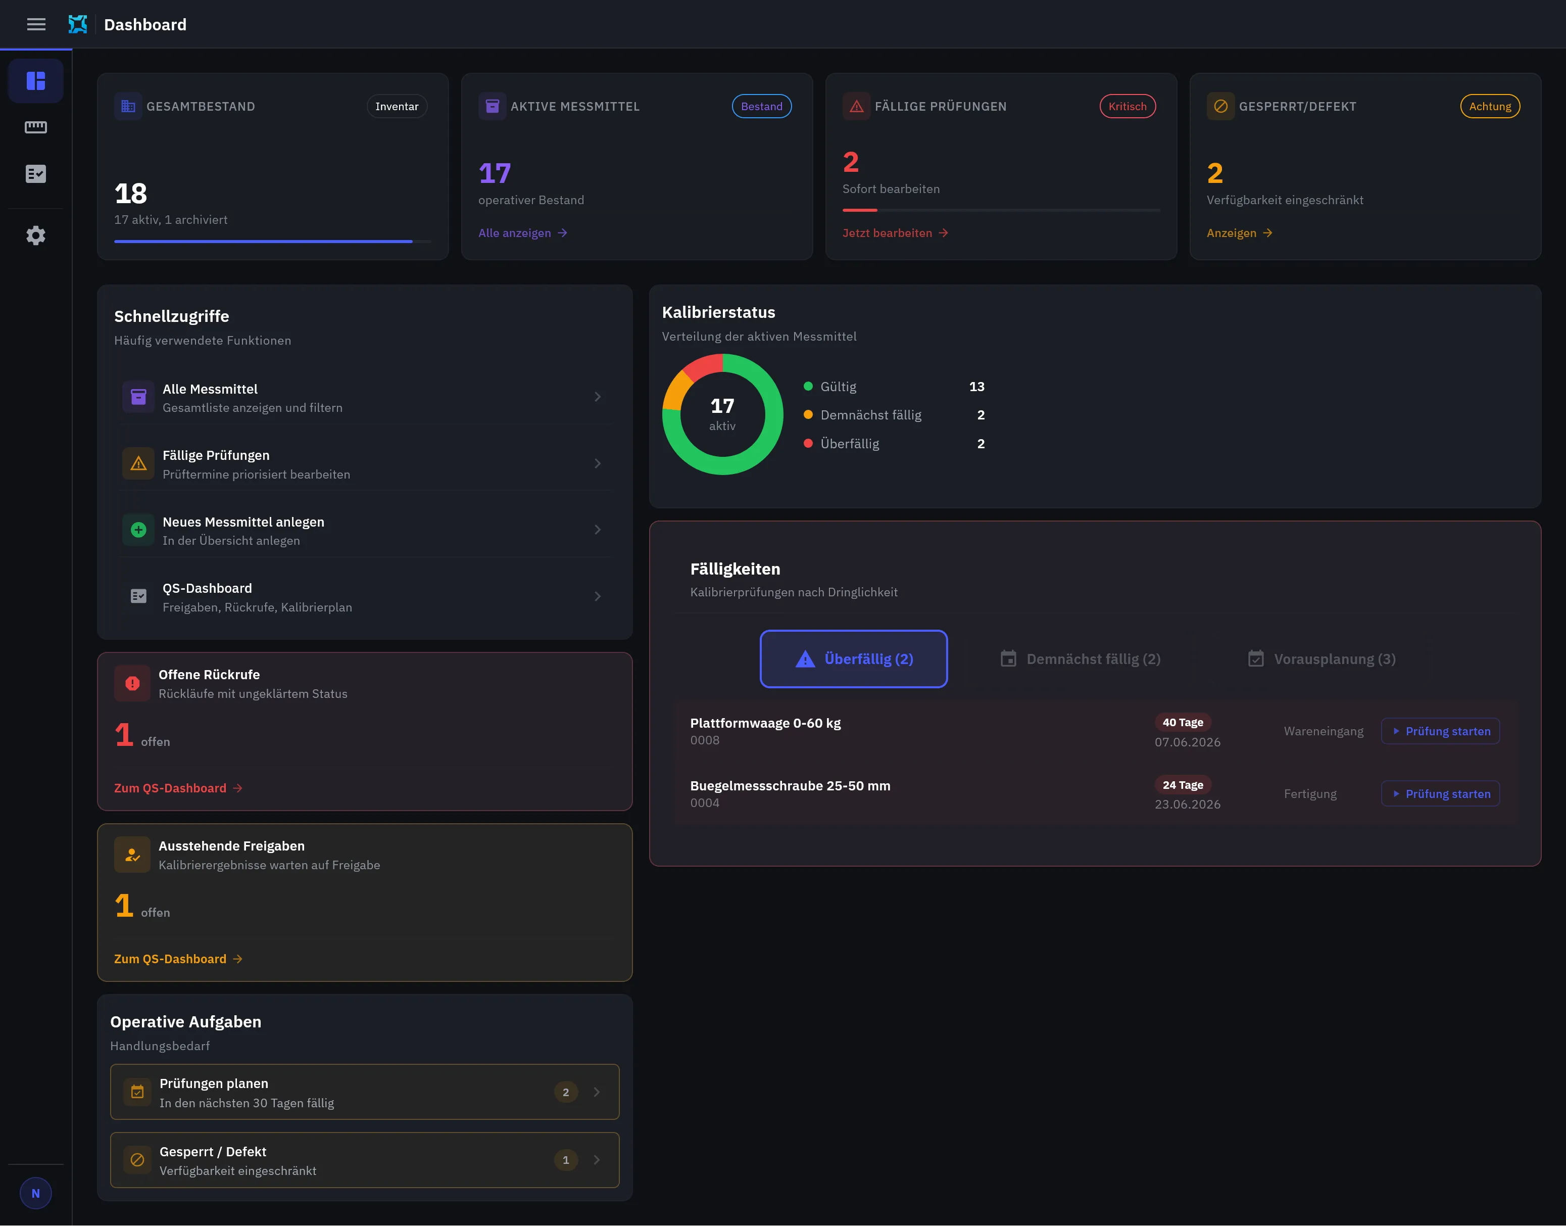Click the 24 Tage overdue badge
The height and width of the screenshot is (1226, 1566).
click(x=1183, y=784)
